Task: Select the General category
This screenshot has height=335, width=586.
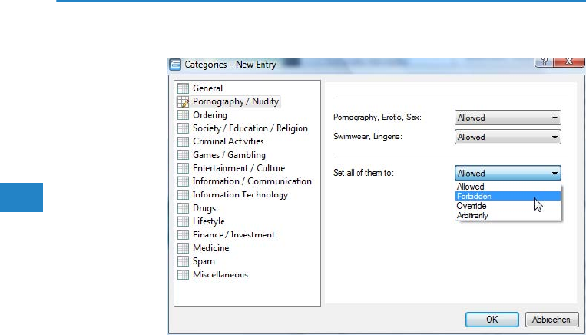Action: (x=207, y=88)
